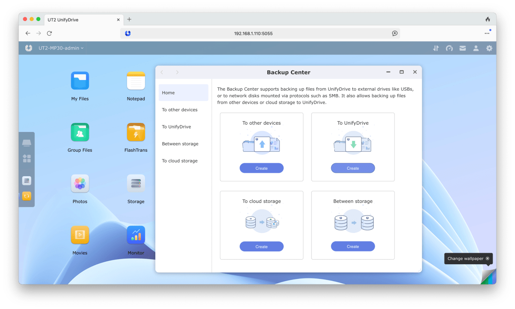Image resolution: width=515 pixels, height=309 pixels.
Task: Show desktop from the left dock
Action: point(27,143)
